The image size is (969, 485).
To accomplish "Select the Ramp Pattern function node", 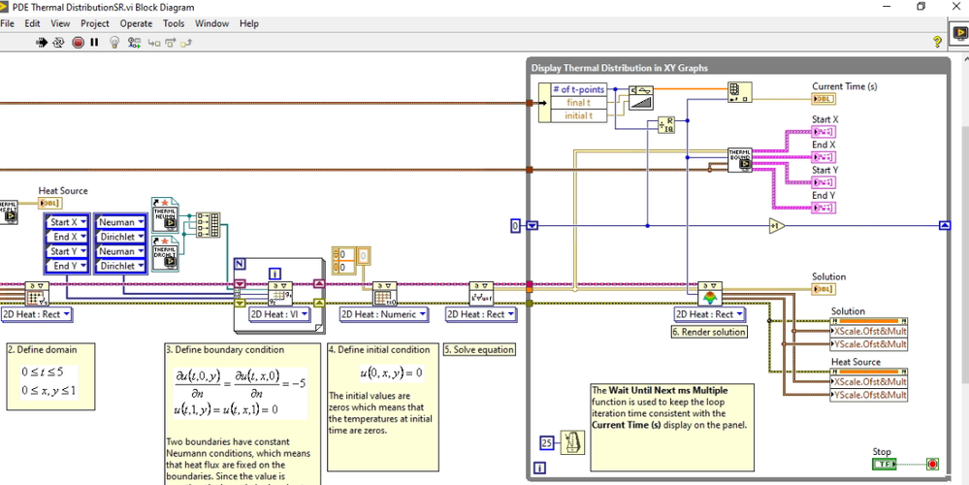I will (641, 98).
